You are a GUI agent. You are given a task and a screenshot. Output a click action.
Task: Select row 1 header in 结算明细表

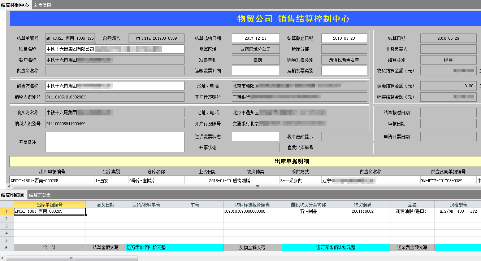coord(6,212)
